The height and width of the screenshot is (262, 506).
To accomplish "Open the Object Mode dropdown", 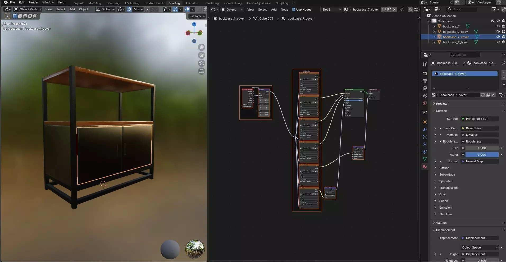I will click(x=28, y=9).
